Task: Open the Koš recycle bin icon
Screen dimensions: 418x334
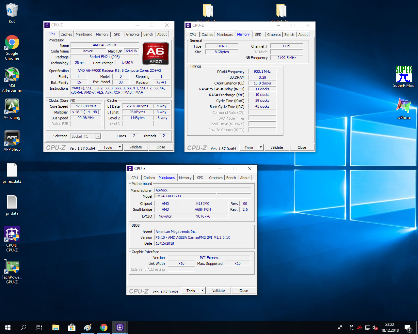Action: click(x=12, y=13)
